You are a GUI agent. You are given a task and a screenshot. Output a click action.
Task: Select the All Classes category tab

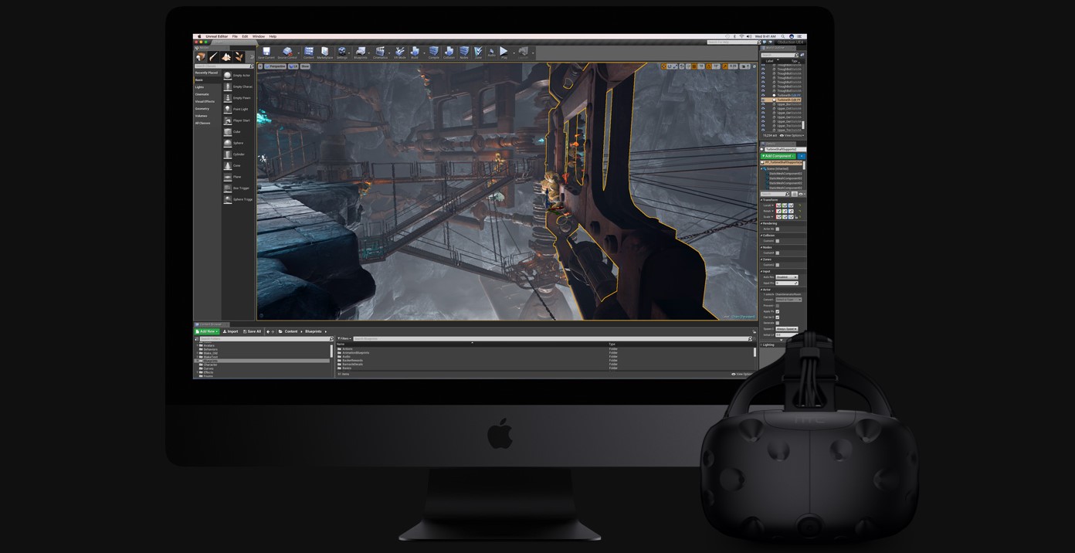[x=202, y=123]
